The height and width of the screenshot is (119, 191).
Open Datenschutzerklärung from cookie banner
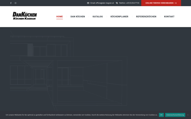click(x=175, y=115)
